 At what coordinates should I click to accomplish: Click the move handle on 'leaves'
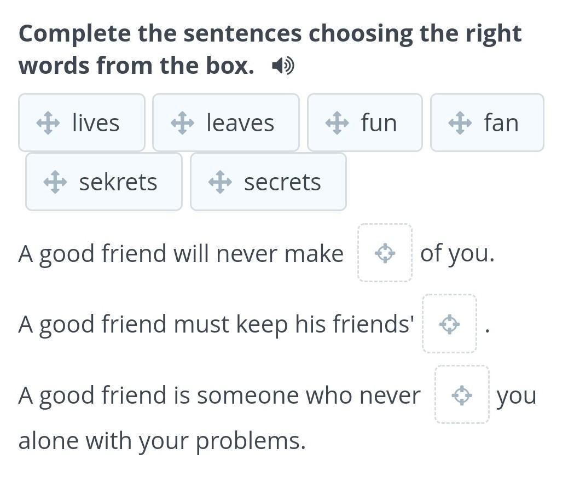(182, 123)
